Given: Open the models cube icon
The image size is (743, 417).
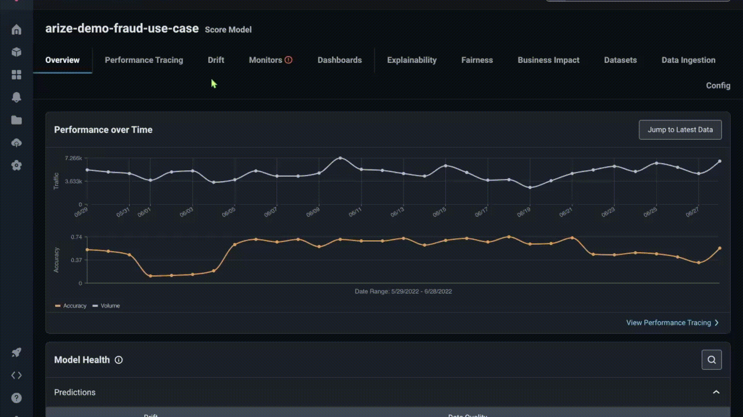Looking at the screenshot, I should click(x=16, y=52).
